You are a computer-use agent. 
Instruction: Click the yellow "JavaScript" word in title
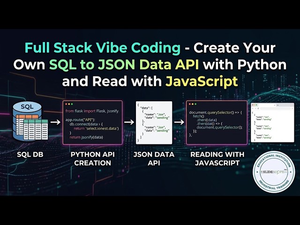202,81
